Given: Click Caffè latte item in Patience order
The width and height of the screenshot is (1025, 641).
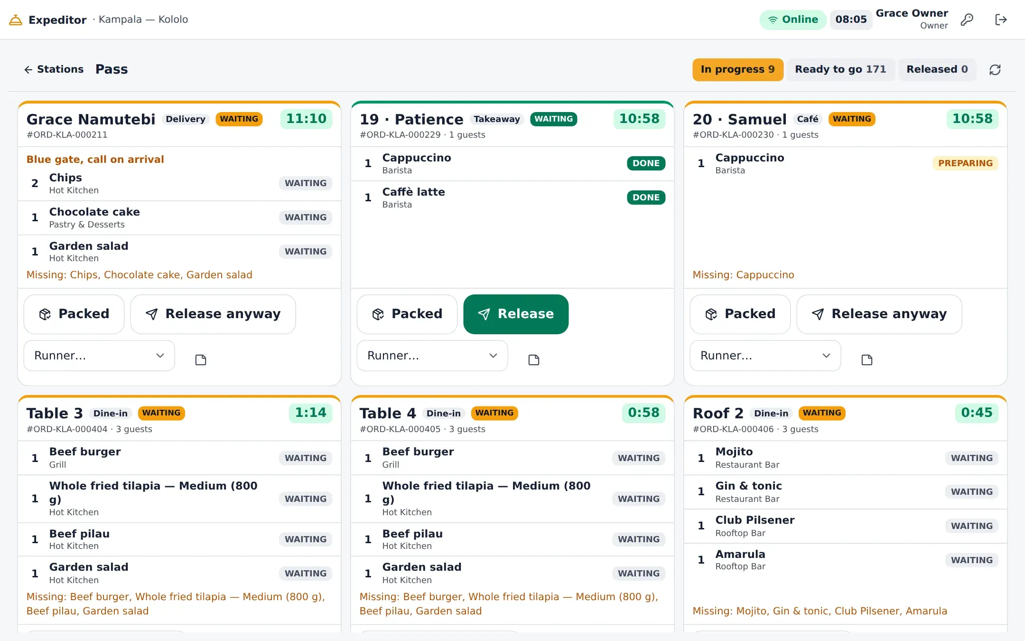Looking at the screenshot, I should click(x=512, y=198).
